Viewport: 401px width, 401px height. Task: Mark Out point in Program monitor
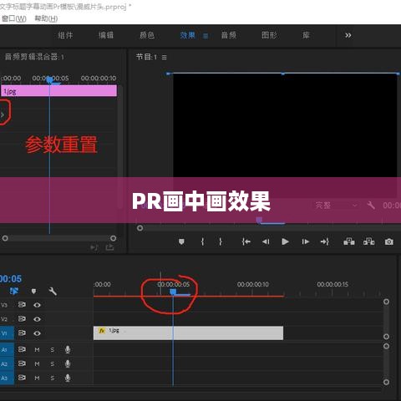pyautogui.click(x=221, y=241)
